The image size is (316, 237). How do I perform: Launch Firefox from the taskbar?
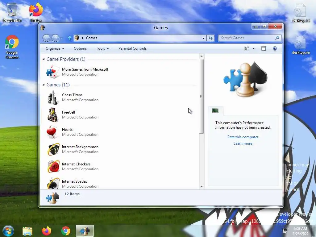tap(47, 231)
